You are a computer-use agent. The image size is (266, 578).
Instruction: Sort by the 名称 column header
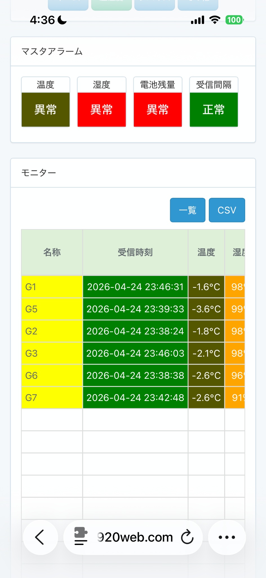(x=52, y=252)
